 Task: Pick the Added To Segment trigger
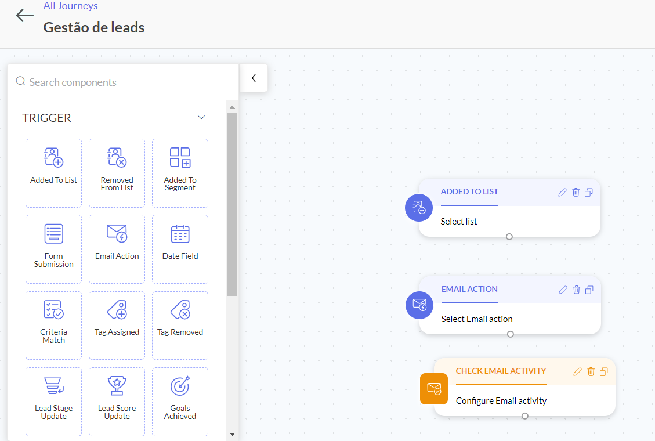[180, 172]
